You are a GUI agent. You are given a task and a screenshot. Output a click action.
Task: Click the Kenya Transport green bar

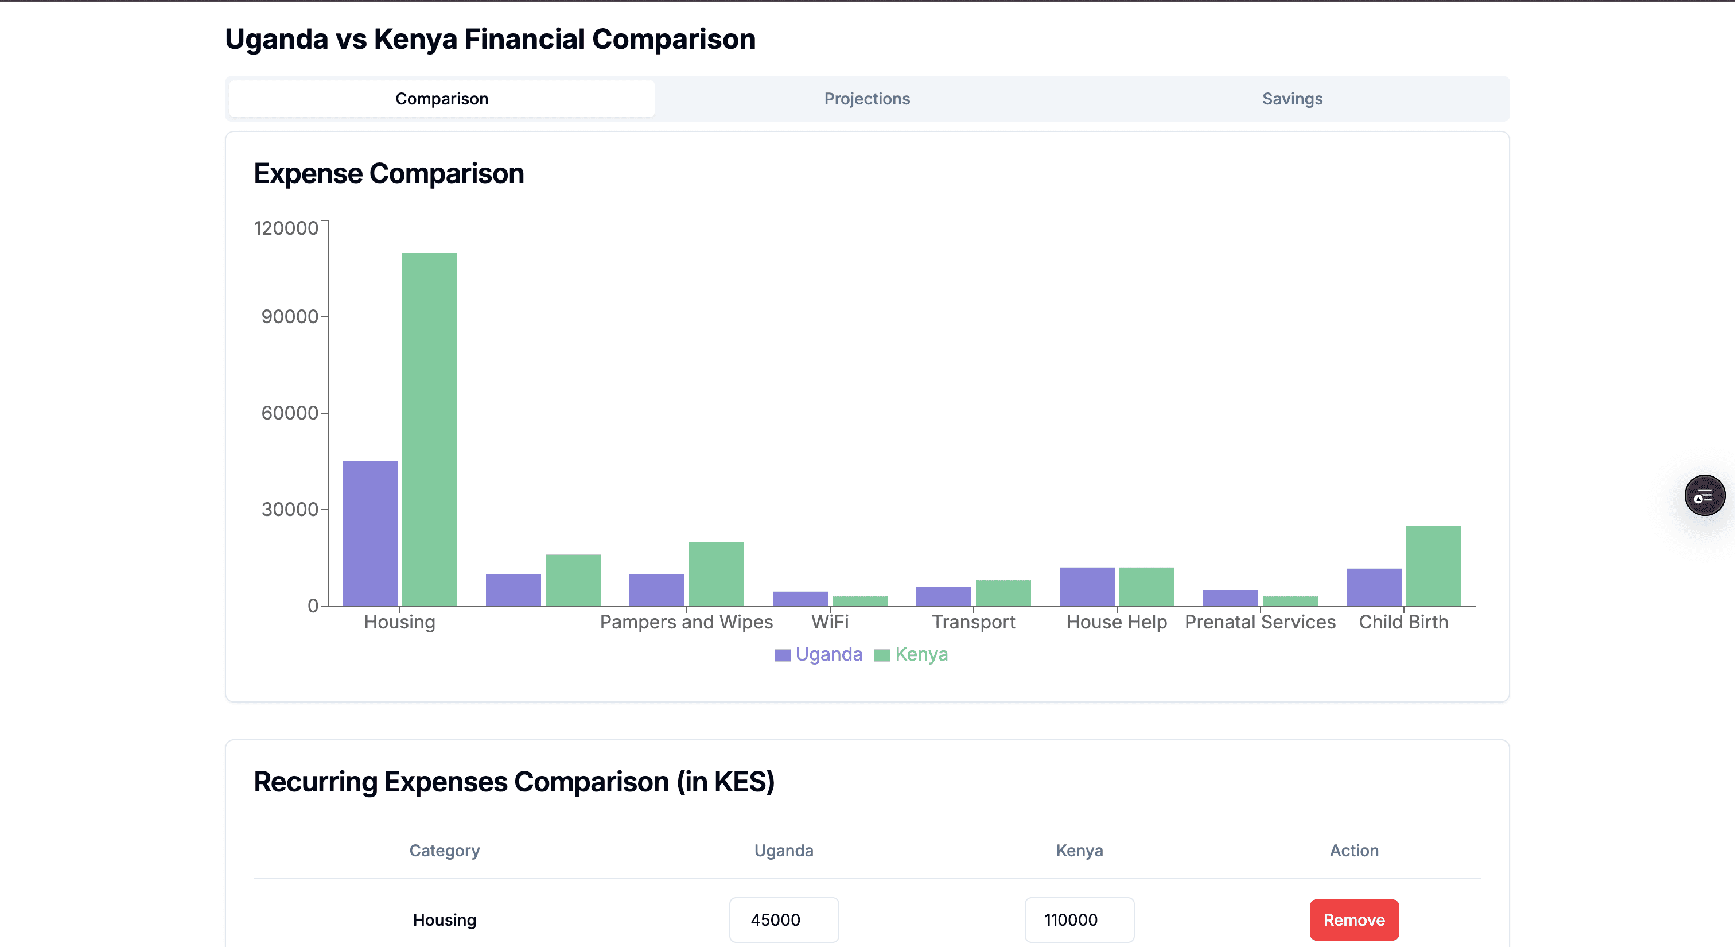(1003, 593)
